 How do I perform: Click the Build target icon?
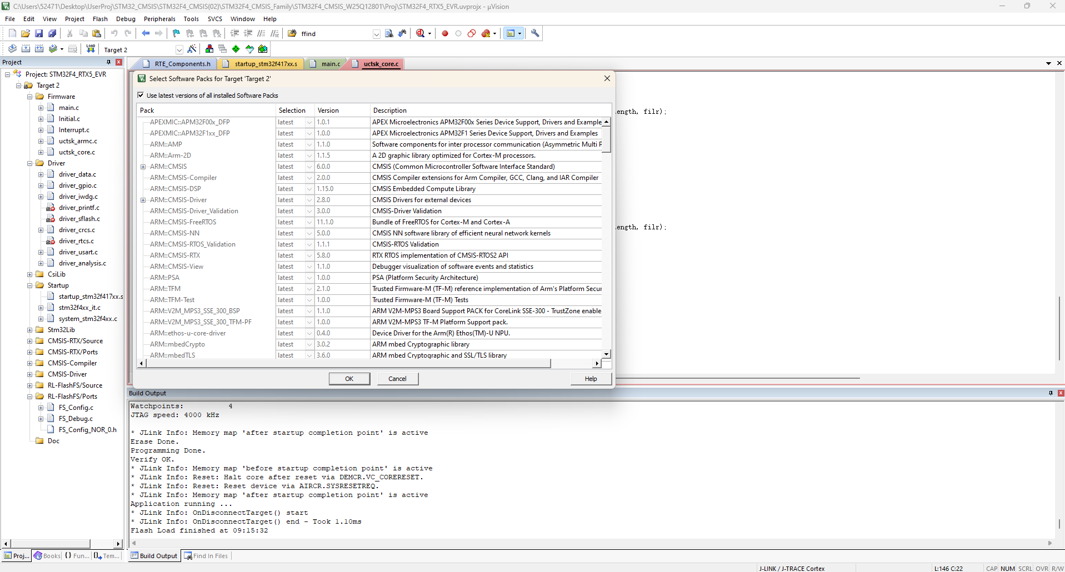point(26,49)
